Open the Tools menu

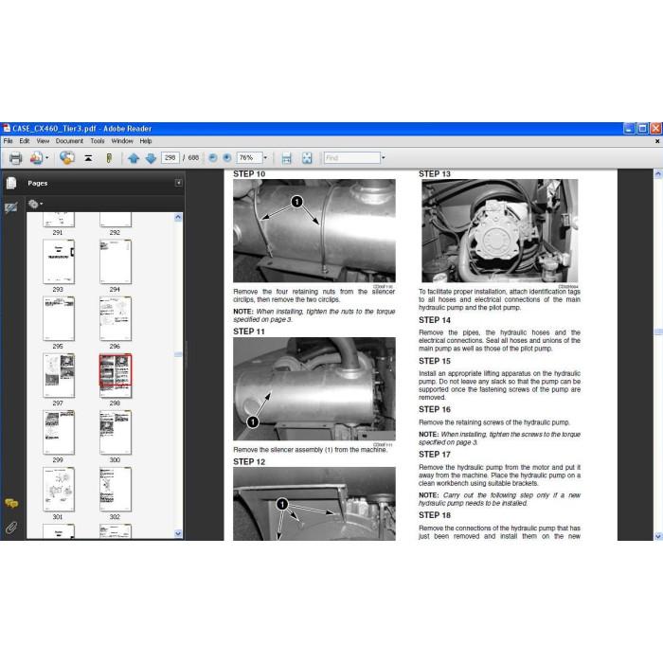tap(98, 141)
